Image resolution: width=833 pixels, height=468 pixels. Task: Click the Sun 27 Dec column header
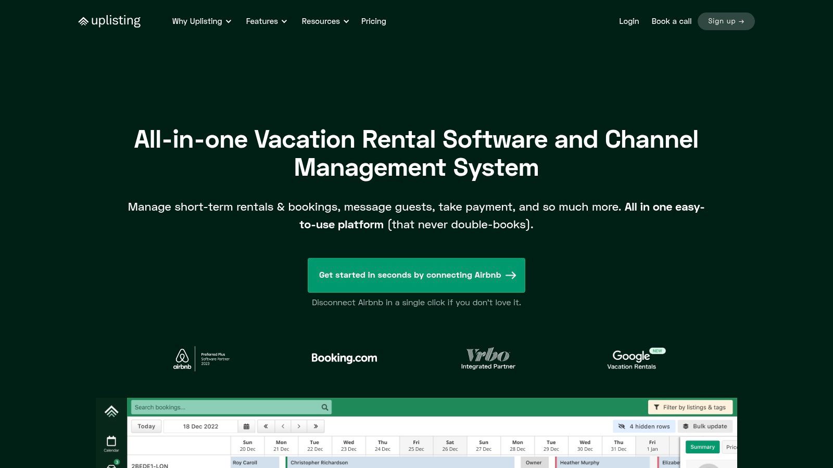click(x=484, y=446)
